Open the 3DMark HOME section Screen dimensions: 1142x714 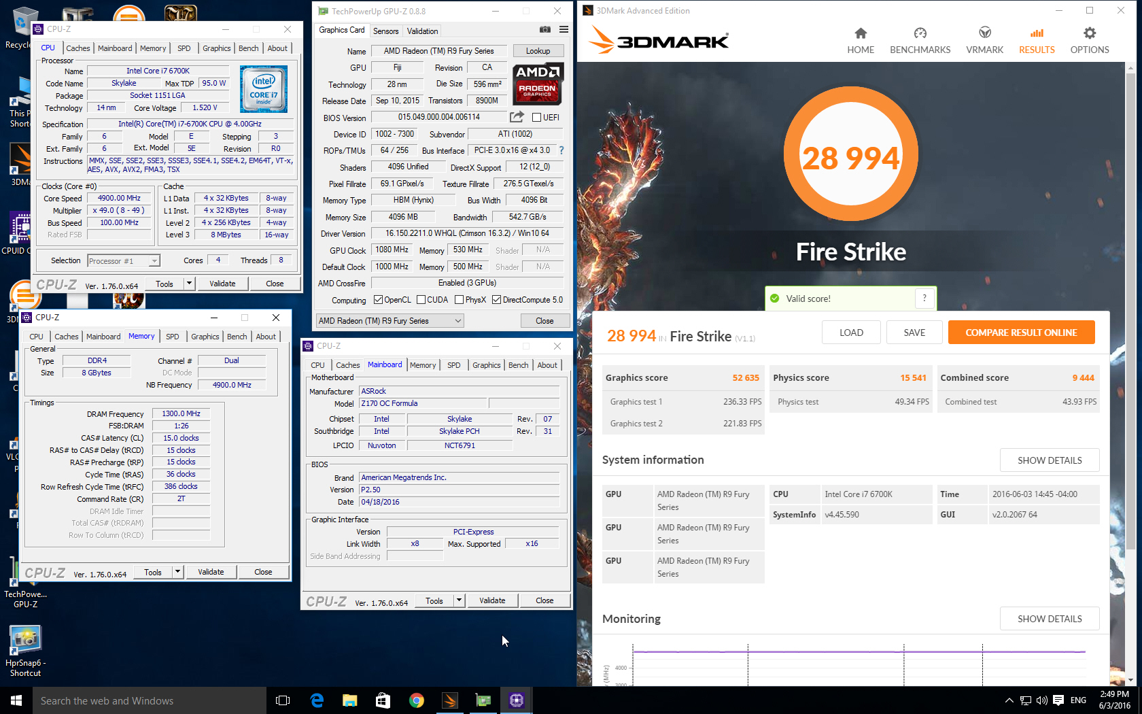coord(861,41)
